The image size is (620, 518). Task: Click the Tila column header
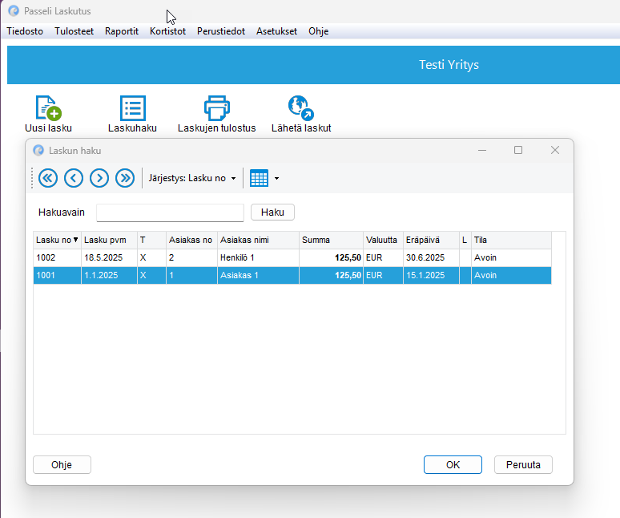(x=511, y=240)
